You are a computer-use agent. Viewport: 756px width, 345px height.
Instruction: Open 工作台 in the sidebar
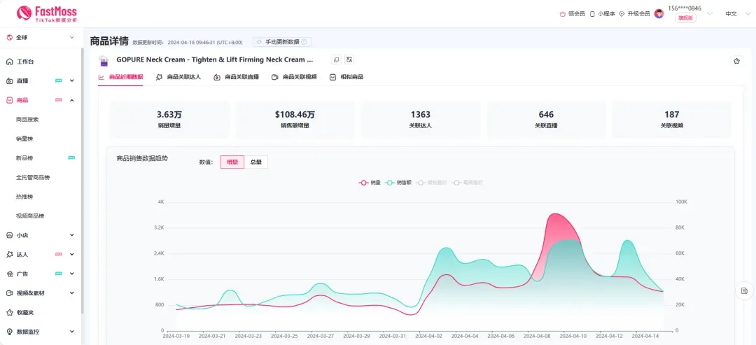click(x=25, y=62)
